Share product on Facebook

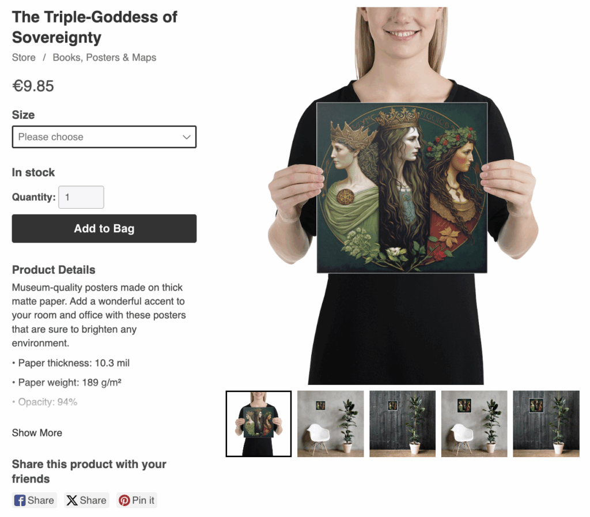[34, 500]
